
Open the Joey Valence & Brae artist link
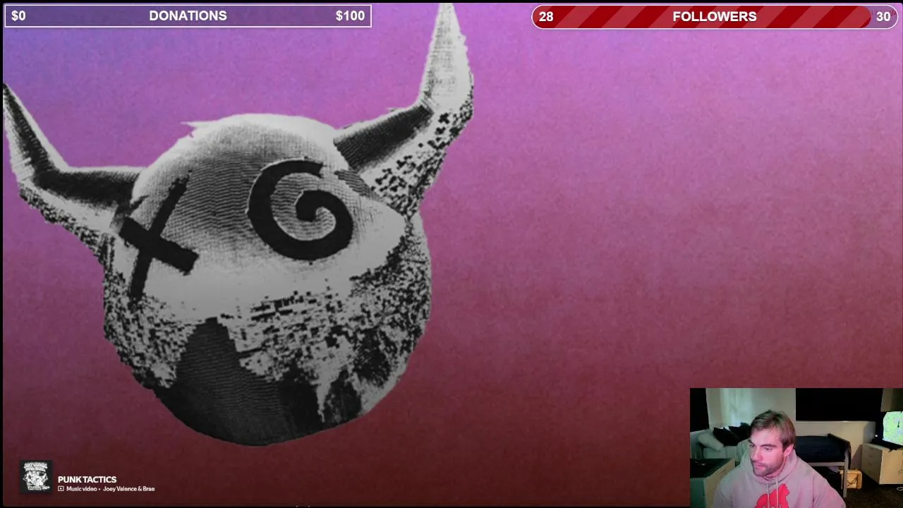coord(128,489)
